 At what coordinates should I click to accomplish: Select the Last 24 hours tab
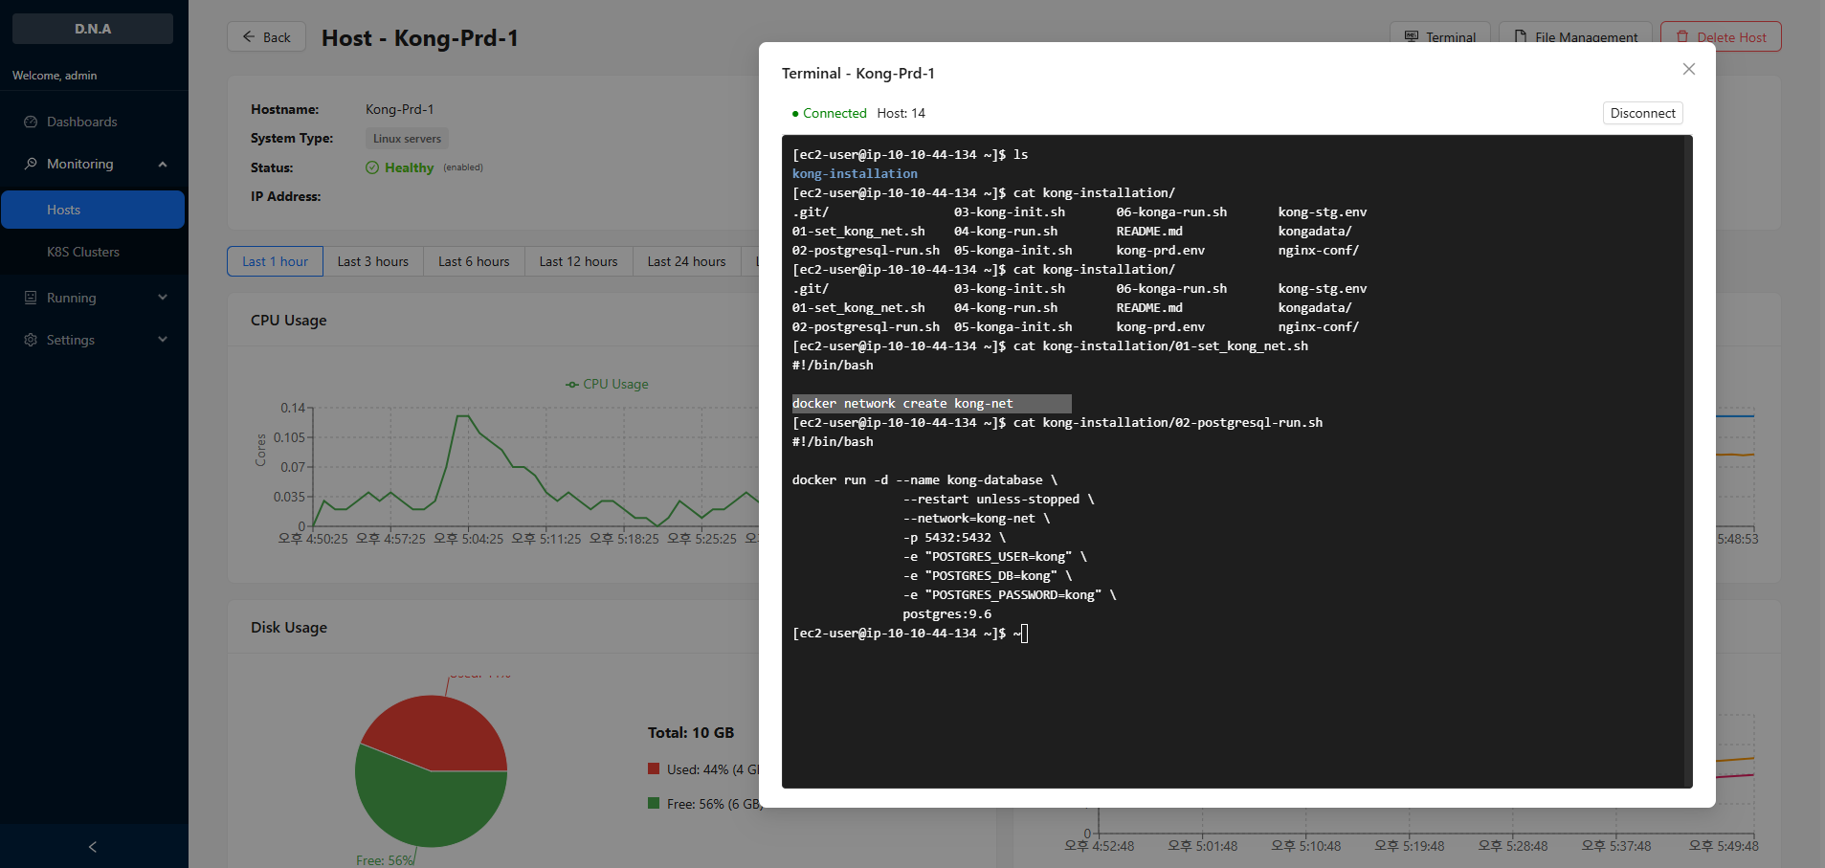pos(686,261)
